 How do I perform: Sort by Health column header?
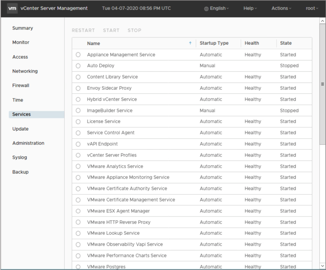pyautogui.click(x=252, y=43)
